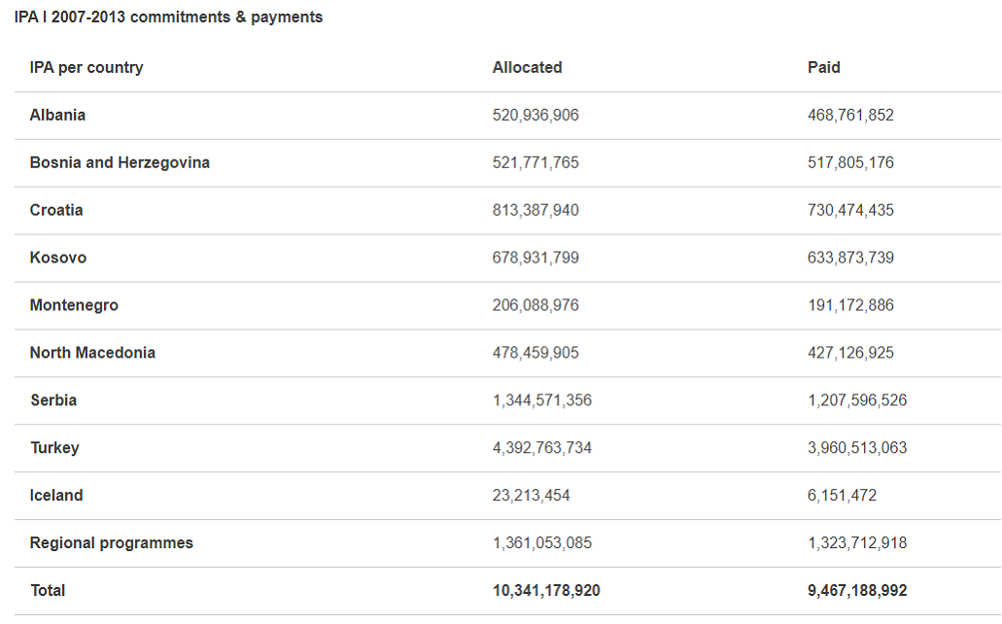Select the Montenegro row label
The height and width of the screenshot is (624, 1002).
[x=74, y=305]
